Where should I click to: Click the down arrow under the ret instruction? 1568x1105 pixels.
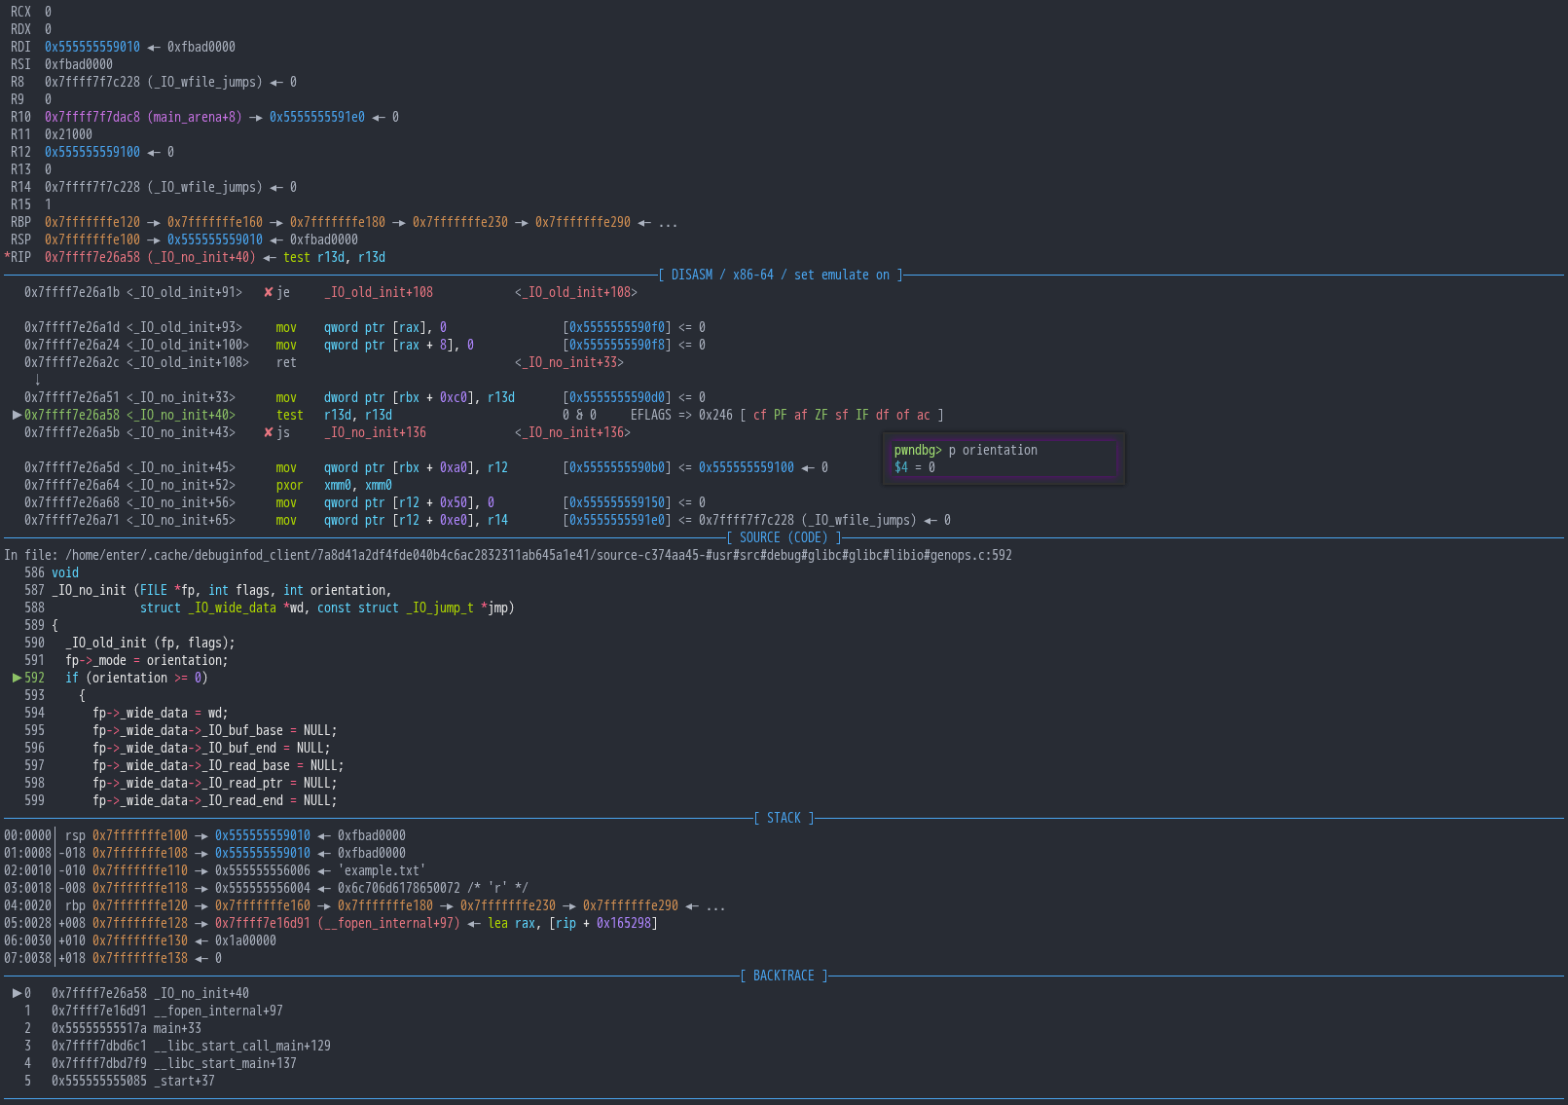point(37,380)
